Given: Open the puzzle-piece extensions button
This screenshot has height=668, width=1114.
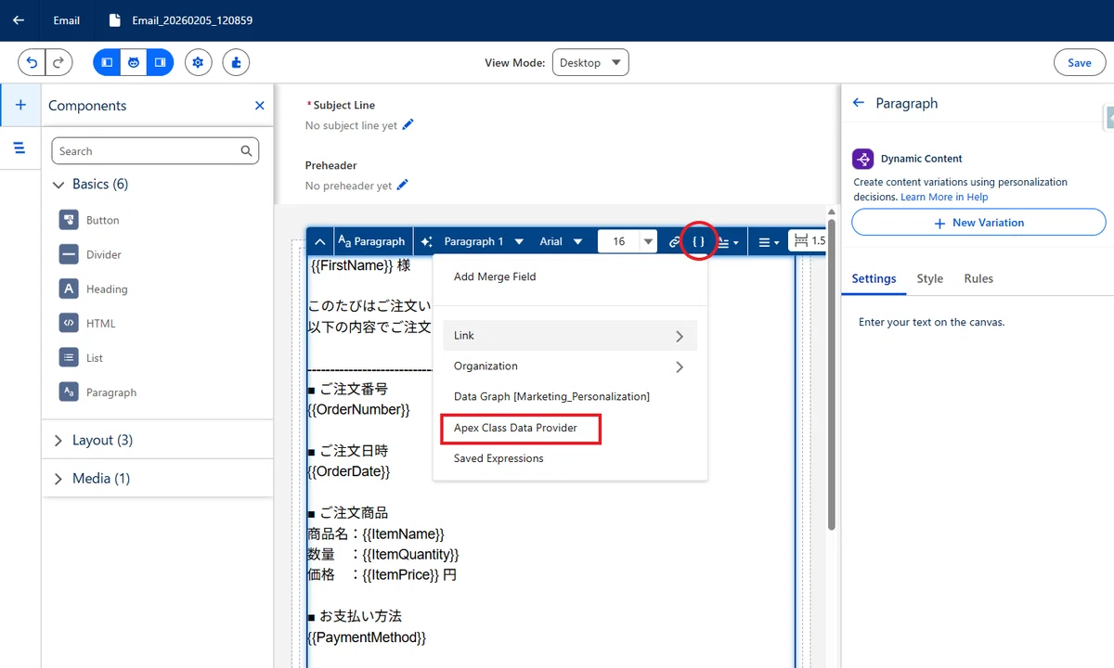Looking at the screenshot, I should (236, 62).
